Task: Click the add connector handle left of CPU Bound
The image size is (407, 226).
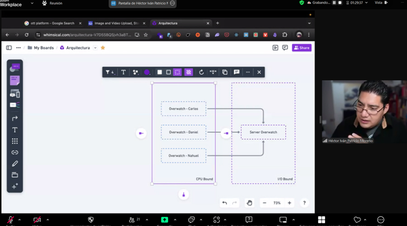Action: tap(141, 133)
